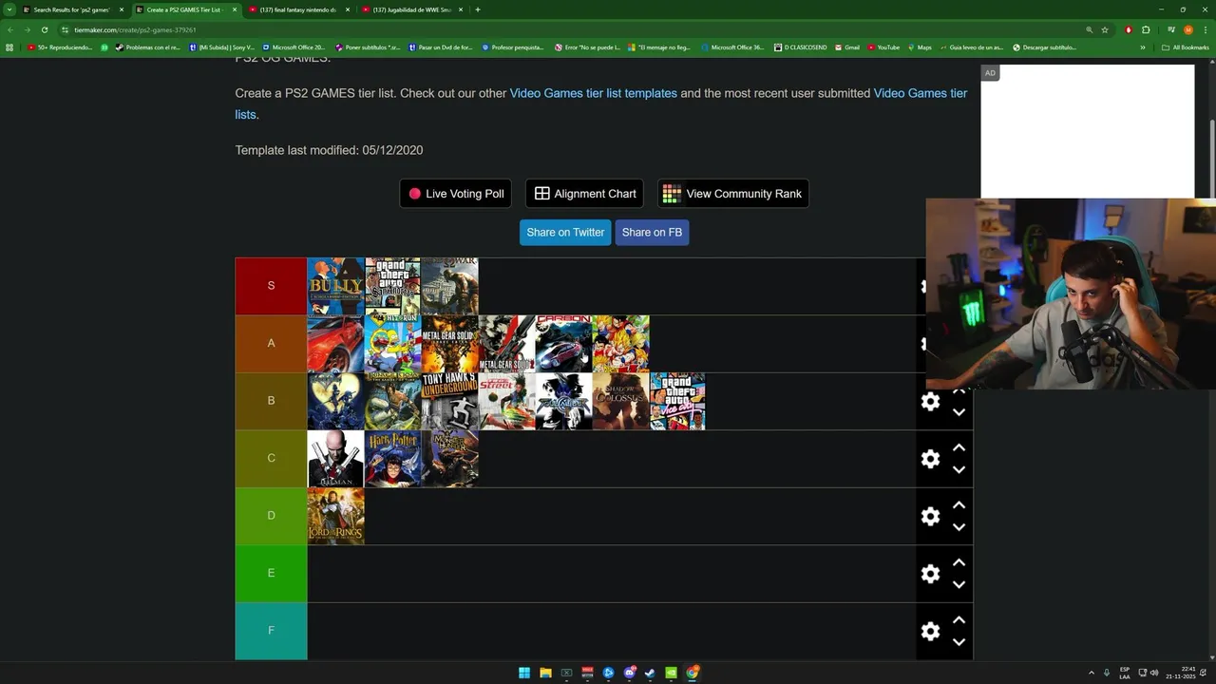Screen dimensions: 1216x684
Task: Open File Explorer from taskbar
Action: [x=545, y=673]
